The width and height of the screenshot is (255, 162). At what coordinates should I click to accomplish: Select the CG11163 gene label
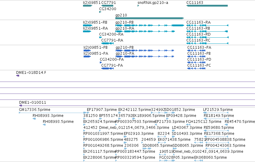click(x=195, y=3)
